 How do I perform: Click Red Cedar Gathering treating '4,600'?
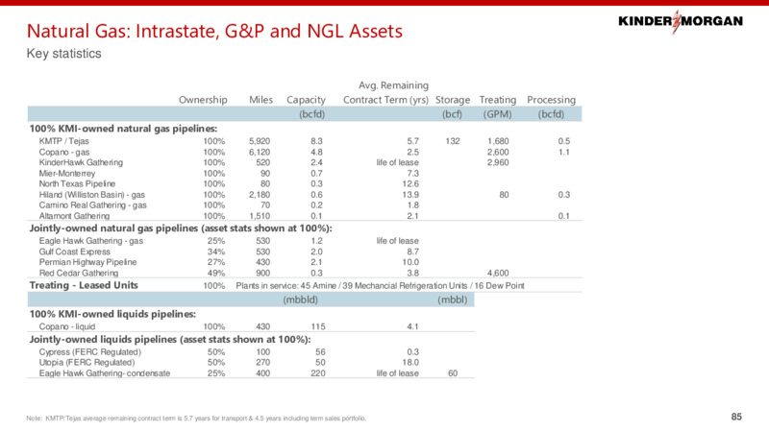pos(498,273)
